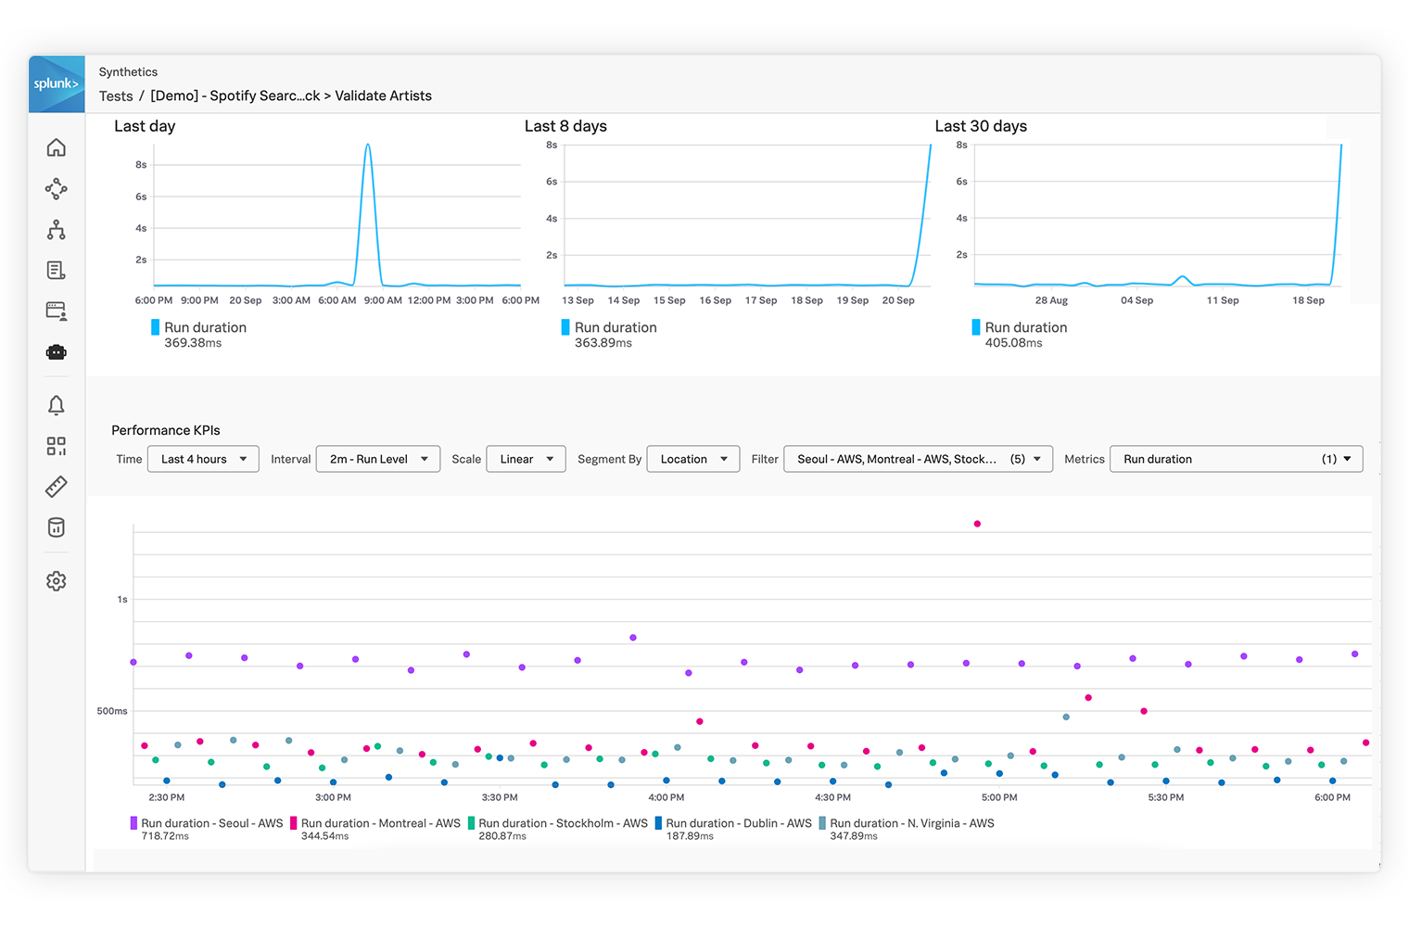Open the Time dropdown showing Last 4 hours
The width and height of the screenshot is (1409, 927).
pos(203,459)
